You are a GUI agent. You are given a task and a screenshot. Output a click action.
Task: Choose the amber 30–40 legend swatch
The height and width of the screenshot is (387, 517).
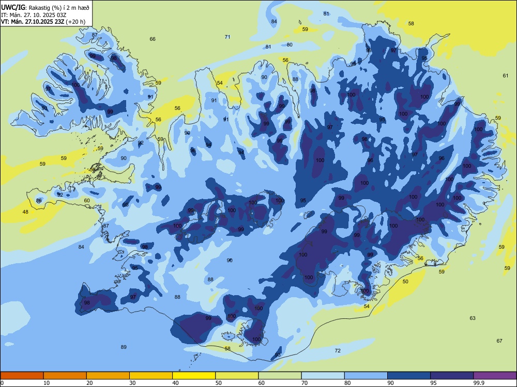click(x=151, y=376)
